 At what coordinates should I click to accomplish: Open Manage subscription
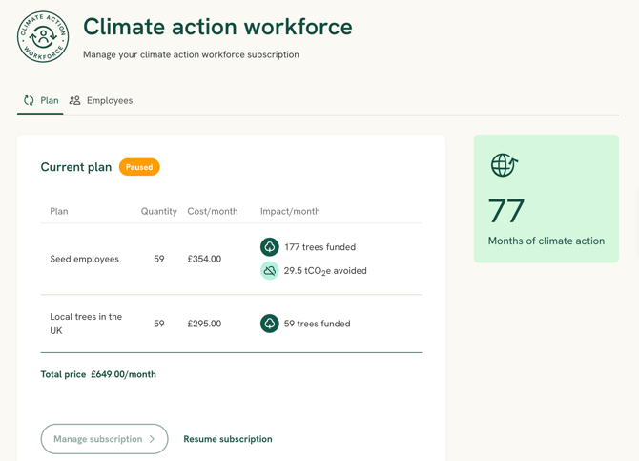coord(104,439)
